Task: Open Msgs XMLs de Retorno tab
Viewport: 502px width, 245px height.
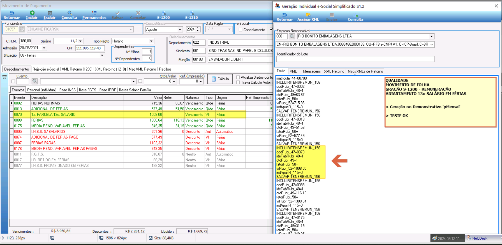Action: [x=365, y=71]
